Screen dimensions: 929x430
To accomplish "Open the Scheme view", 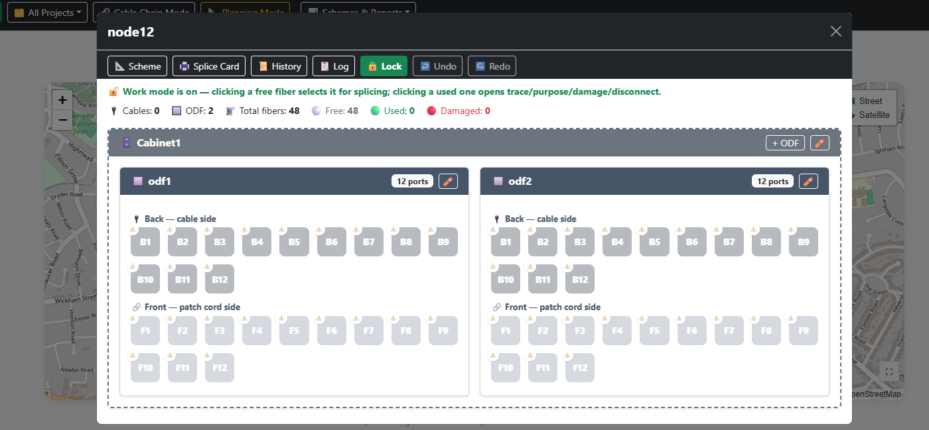I will click(137, 66).
